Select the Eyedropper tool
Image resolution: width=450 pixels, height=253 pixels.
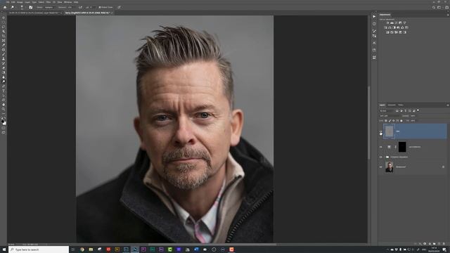pyautogui.click(x=4, y=45)
